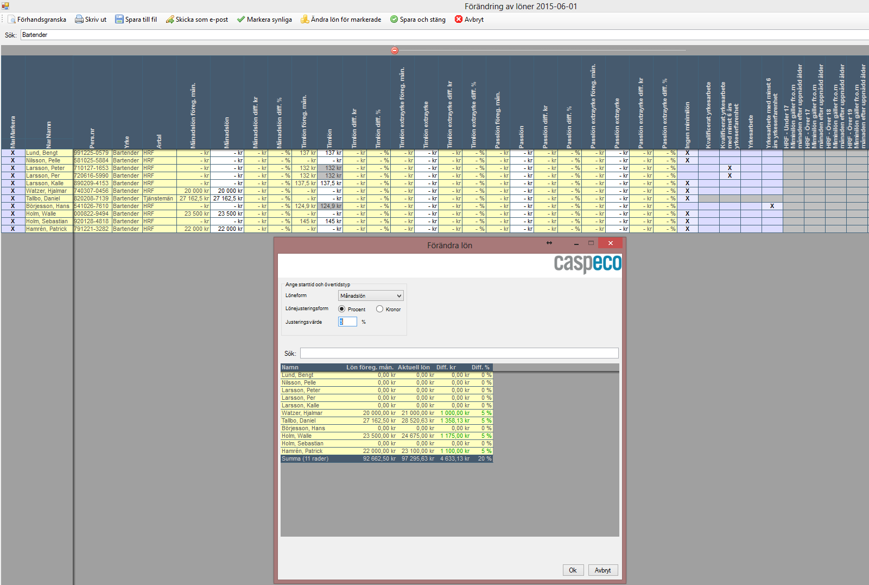Click the Avbryt button in dialog
869x585 pixels.
603,570
